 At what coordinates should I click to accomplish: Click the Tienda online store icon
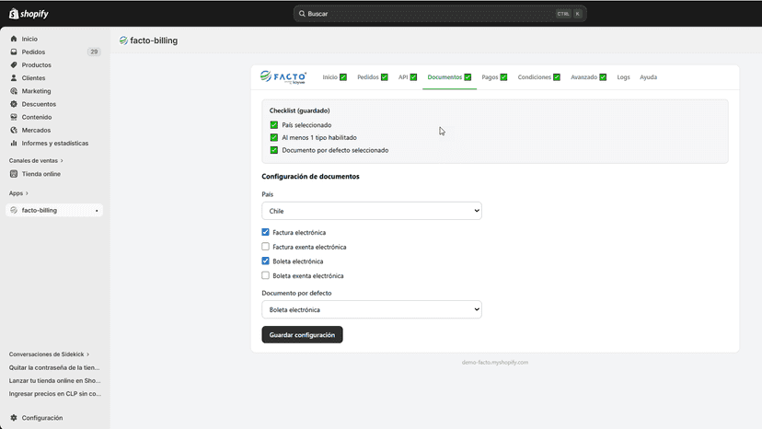pyautogui.click(x=14, y=174)
